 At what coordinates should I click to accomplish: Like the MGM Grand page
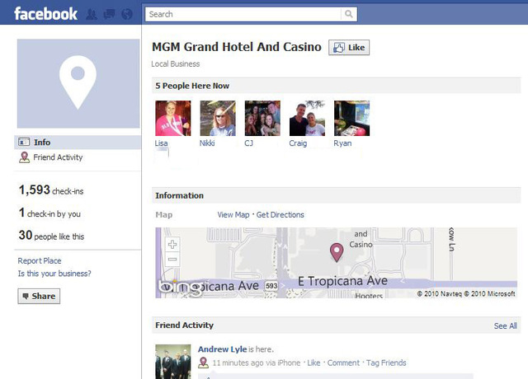tap(349, 48)
